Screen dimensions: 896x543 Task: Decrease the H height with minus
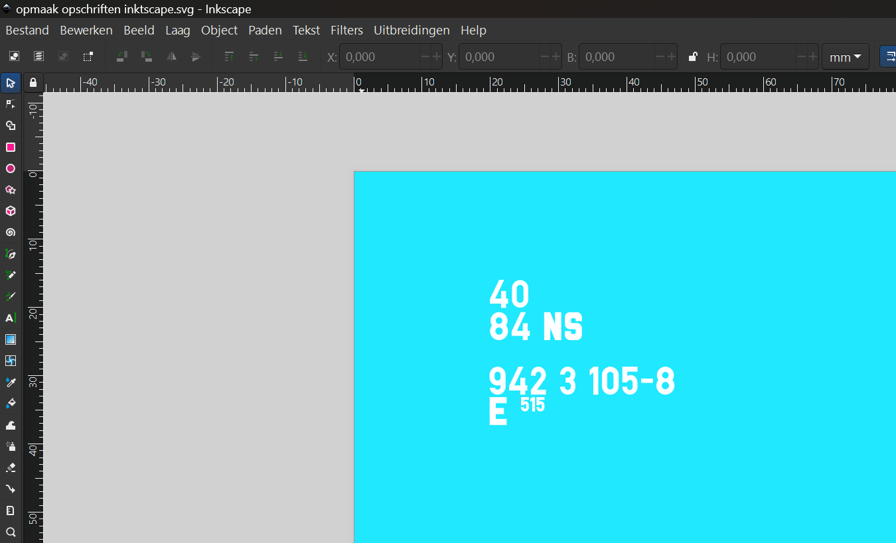801,57
